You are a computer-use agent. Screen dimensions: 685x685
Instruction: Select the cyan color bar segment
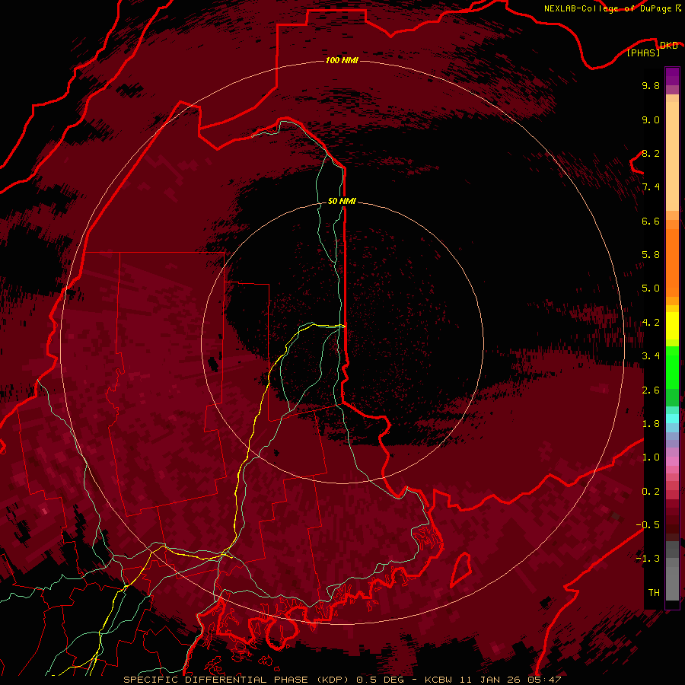tap(672, 418)
